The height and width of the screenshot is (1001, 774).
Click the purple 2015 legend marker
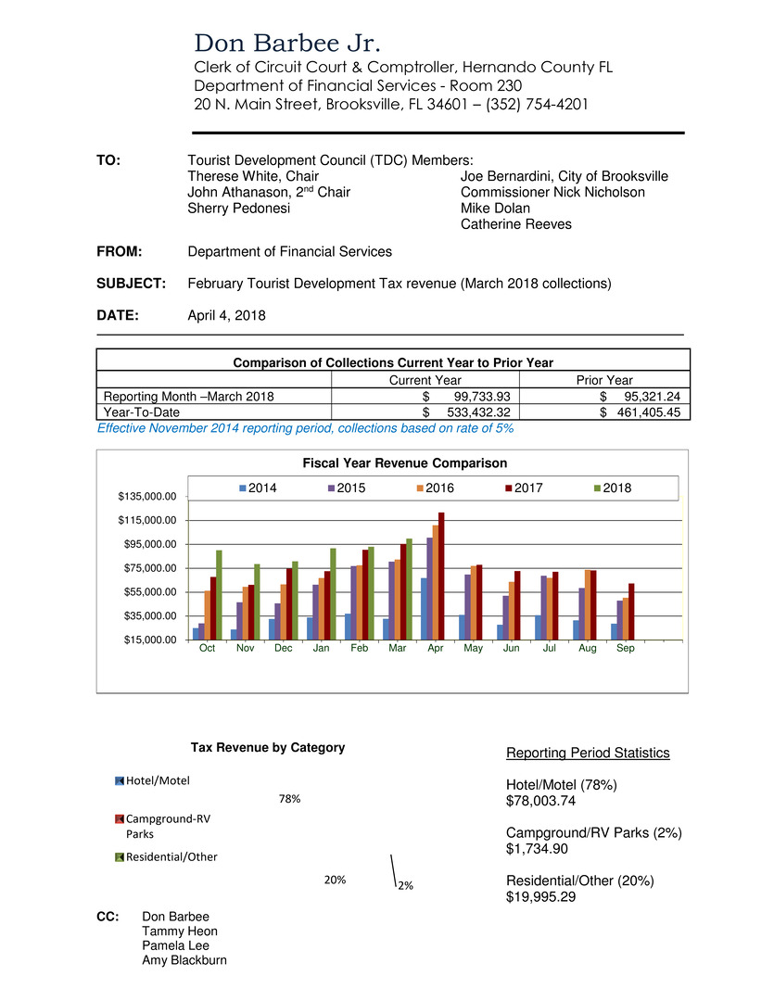tap(332, 488)
